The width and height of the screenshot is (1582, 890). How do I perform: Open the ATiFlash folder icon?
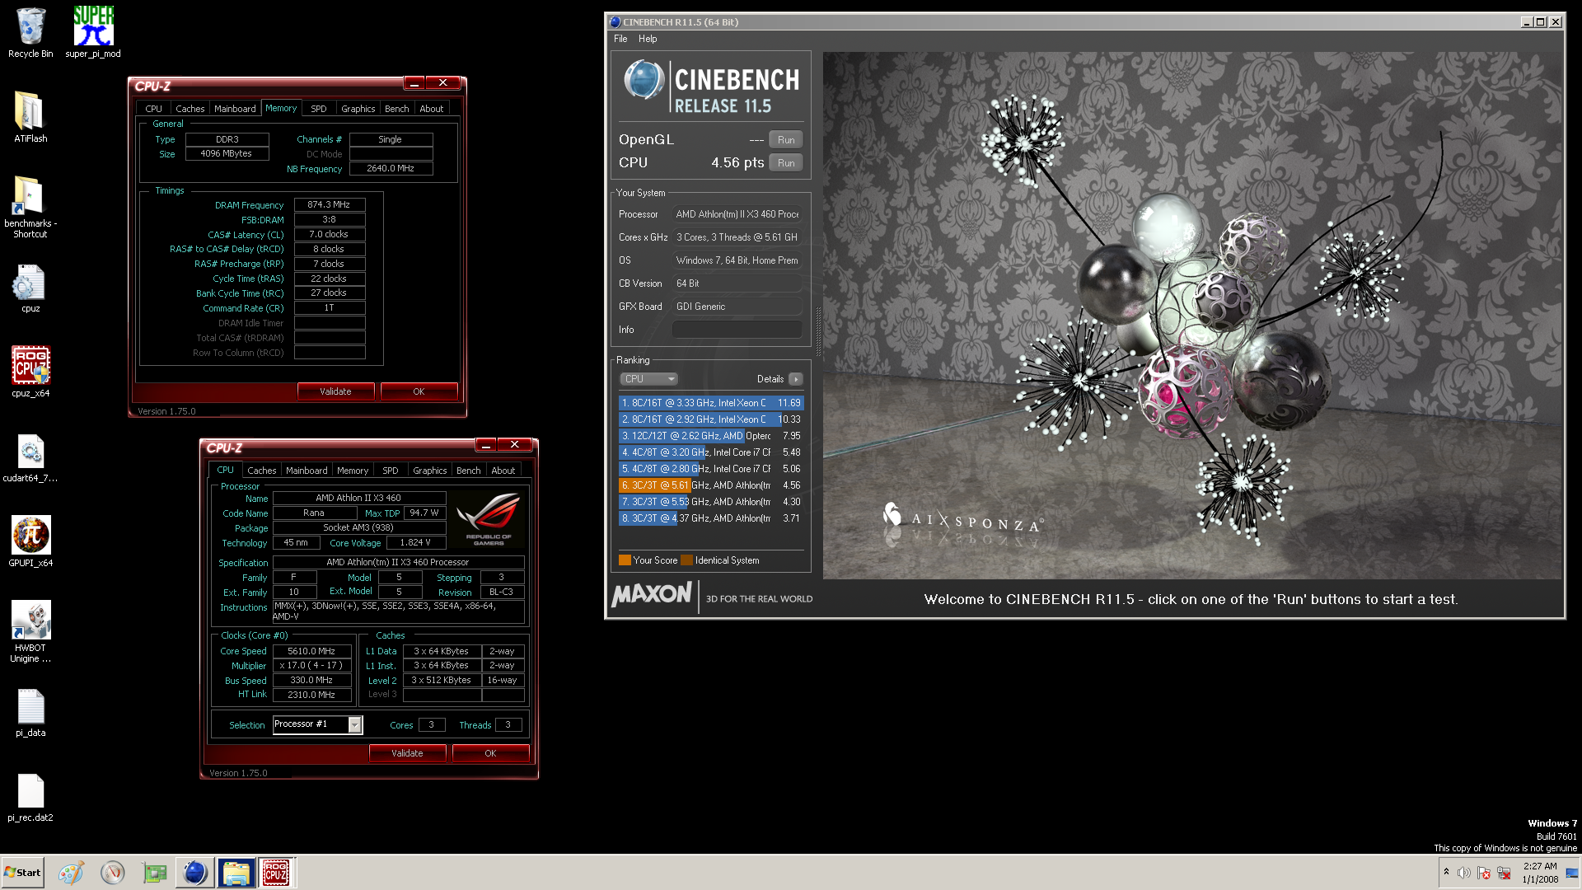click(x=30, y=117)
